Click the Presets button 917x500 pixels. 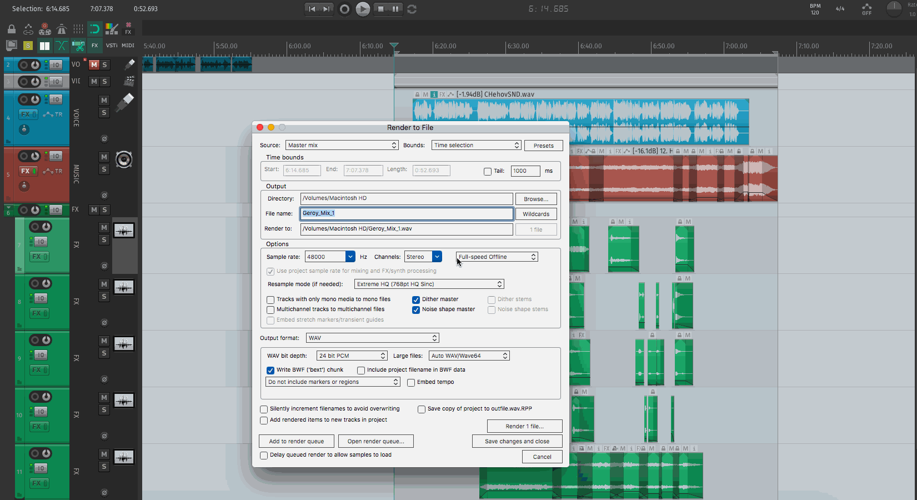coord(543,146)
